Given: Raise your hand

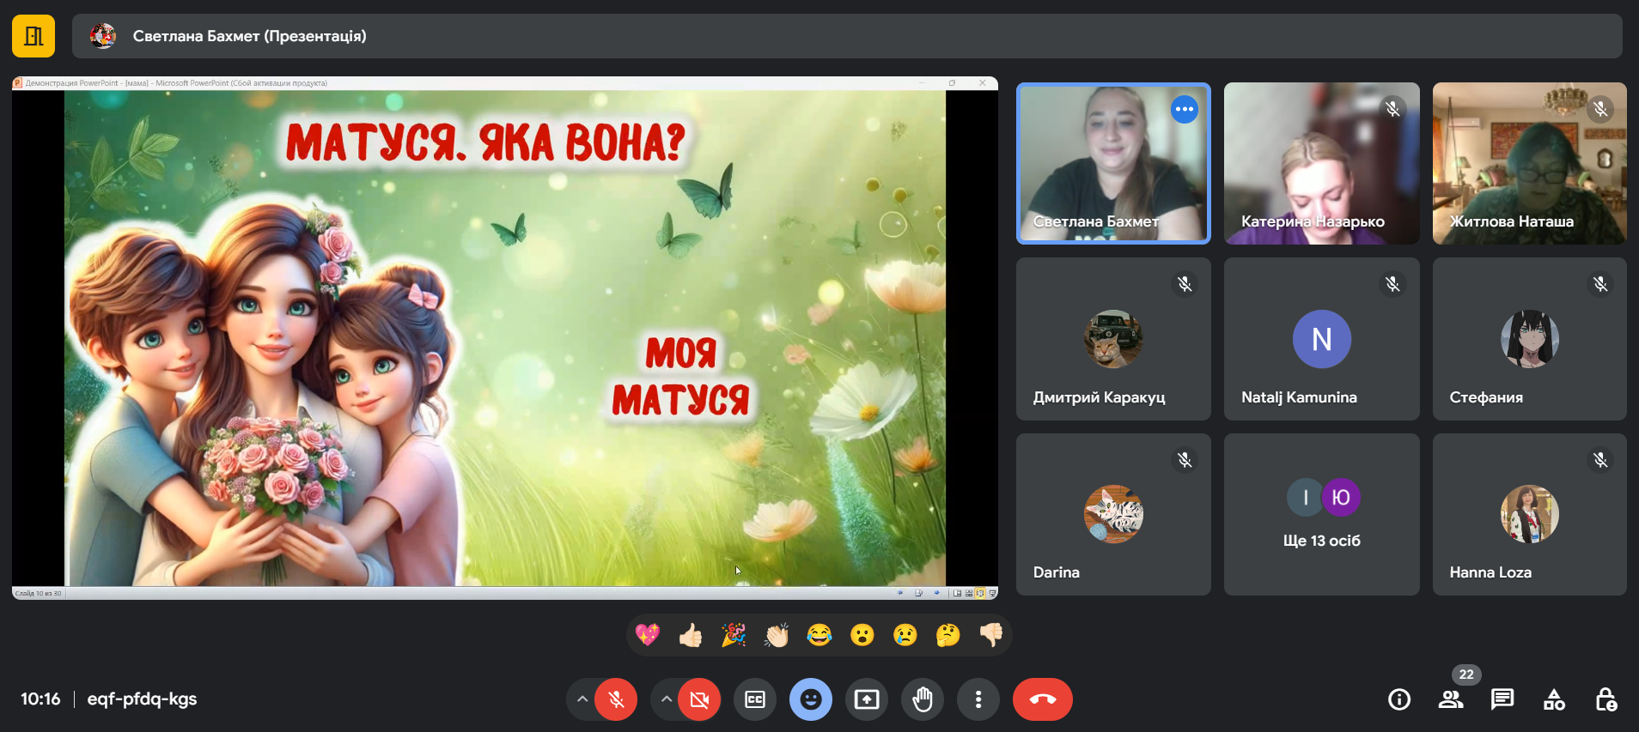Looking at the screenshot, I should point(923,699).
